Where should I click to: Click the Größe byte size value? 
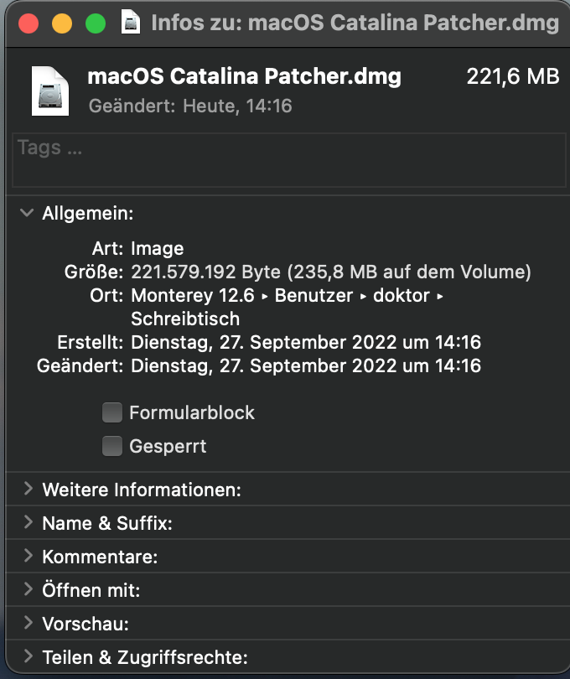click(x=331, y=272)
